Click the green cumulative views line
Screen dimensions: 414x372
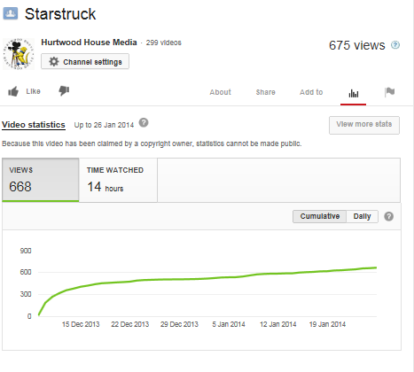click(207, 278)
